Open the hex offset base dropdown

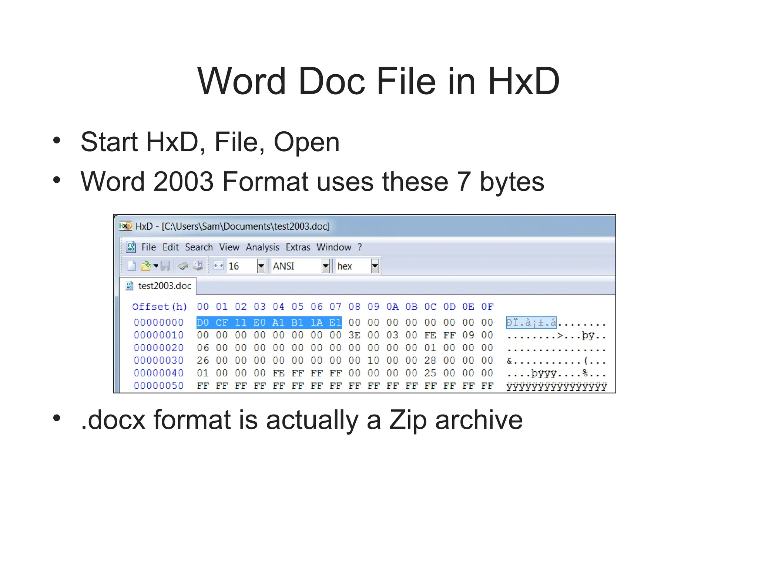point(375,266)
